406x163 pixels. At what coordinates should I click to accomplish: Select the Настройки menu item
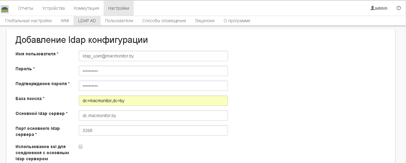pyautogui.click(x=119, y=8)
